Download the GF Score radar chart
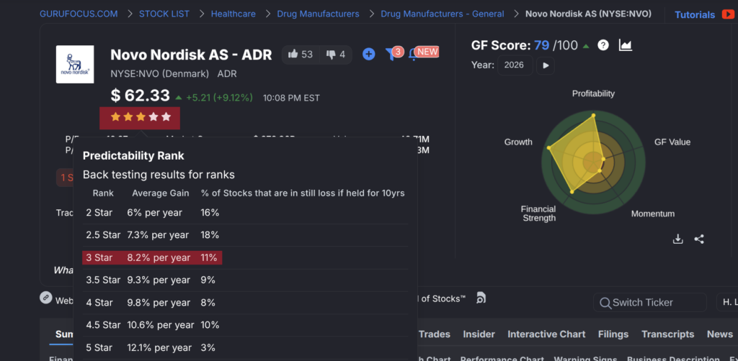 click(677, 239)
